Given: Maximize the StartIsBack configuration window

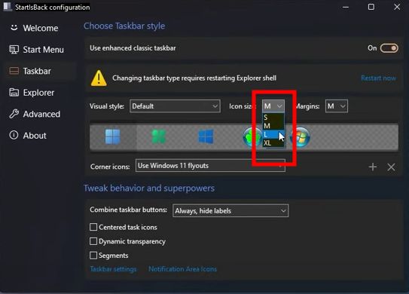Looking at the screenshot, I should pos(371,7).
